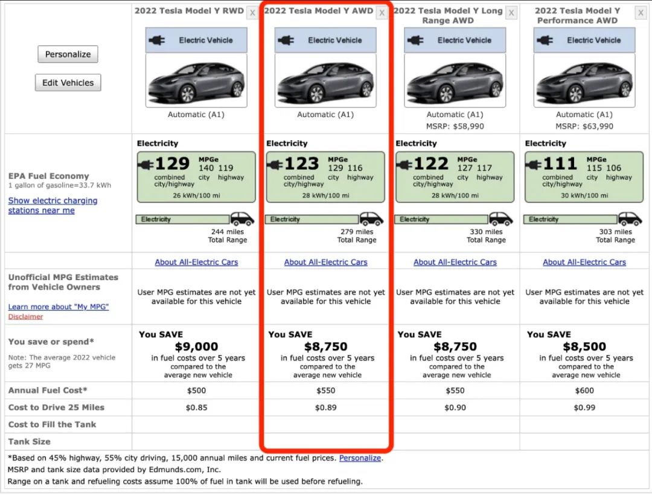Open Learn more about "My MPG" link
Screen dimensions: 652x495
click(x=59, y=307)
